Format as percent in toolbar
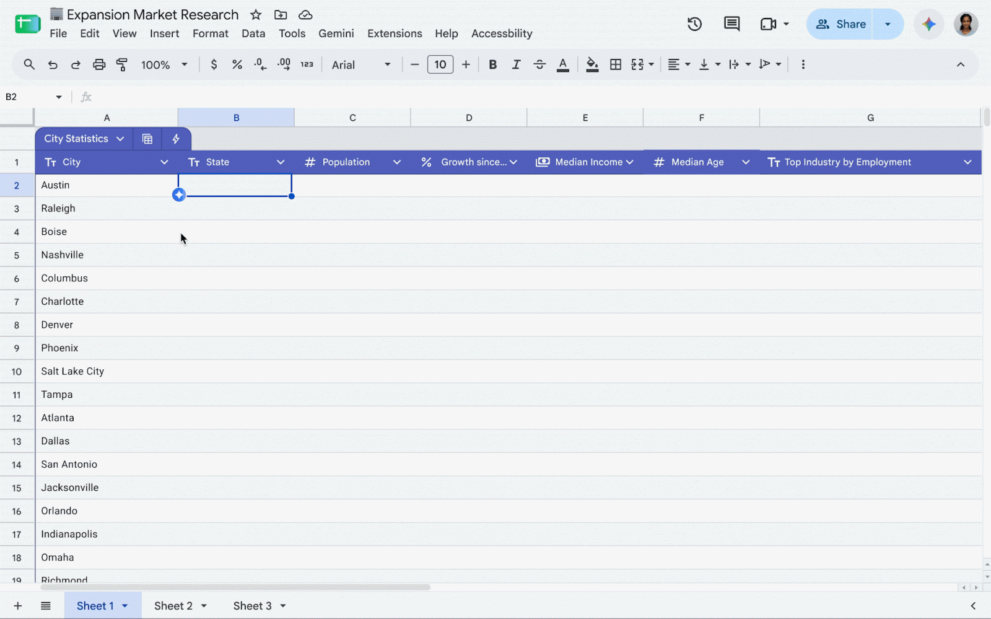This screenshot has height=619, width=991. pos(237,64)
